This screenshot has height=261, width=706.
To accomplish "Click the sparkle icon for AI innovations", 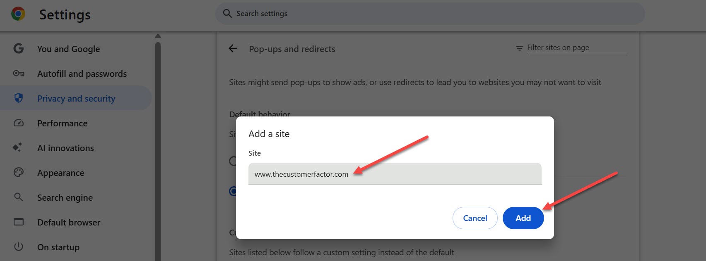I will coord(17,147).
